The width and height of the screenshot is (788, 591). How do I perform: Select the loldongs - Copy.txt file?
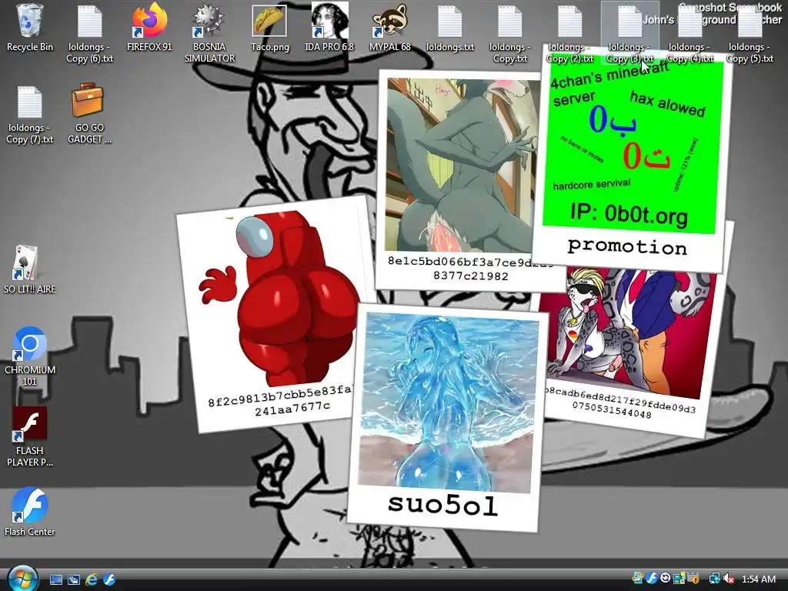pos(510,34)
